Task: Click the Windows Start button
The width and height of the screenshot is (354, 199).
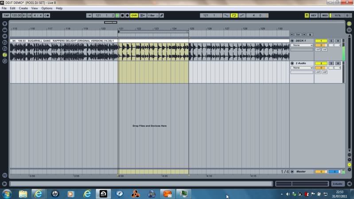Action: coord(7,194)
